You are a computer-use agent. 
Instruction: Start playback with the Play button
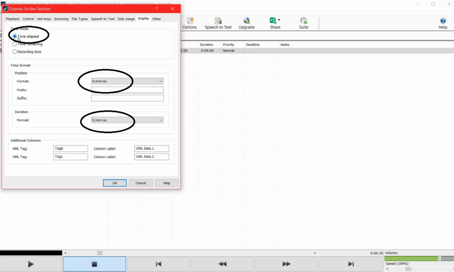coord(31,264)
